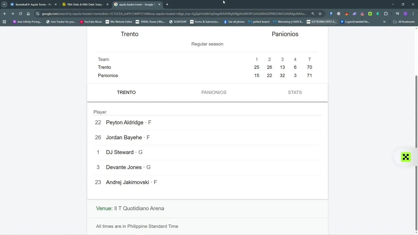Select the TRENTO lineup tab

click(x=126, y=92)
